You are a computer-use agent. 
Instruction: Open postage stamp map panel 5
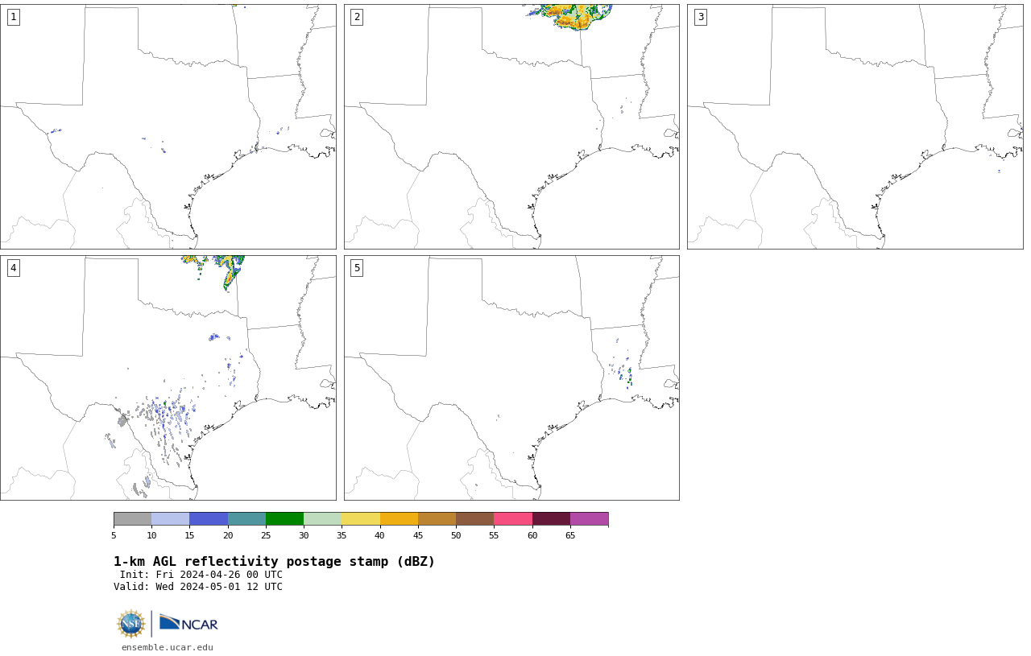[511, 378]
